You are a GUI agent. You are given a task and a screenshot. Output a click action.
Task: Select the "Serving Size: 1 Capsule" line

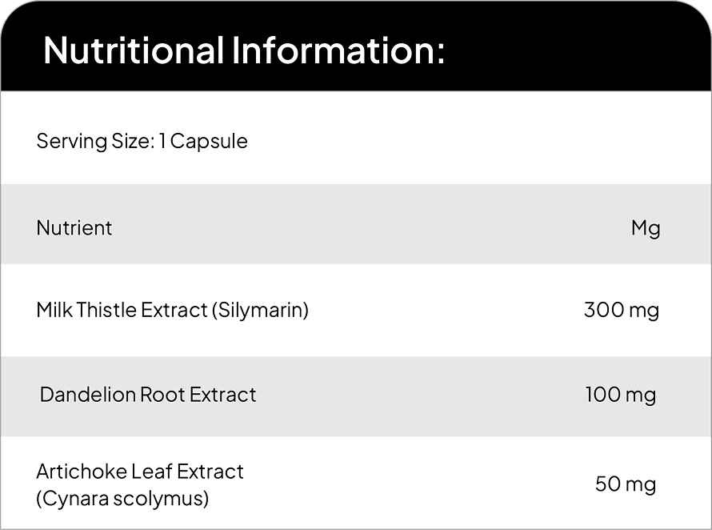point(142,142)
